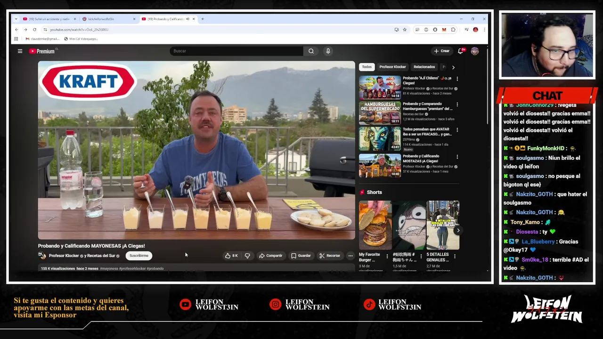Open the My Favorite Burger short thumbnail

375,225
